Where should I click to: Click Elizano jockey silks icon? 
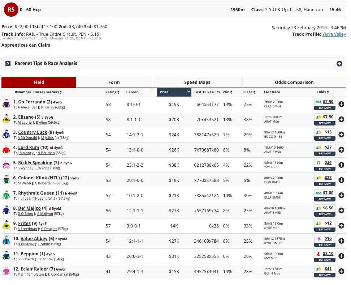(6, 119)
